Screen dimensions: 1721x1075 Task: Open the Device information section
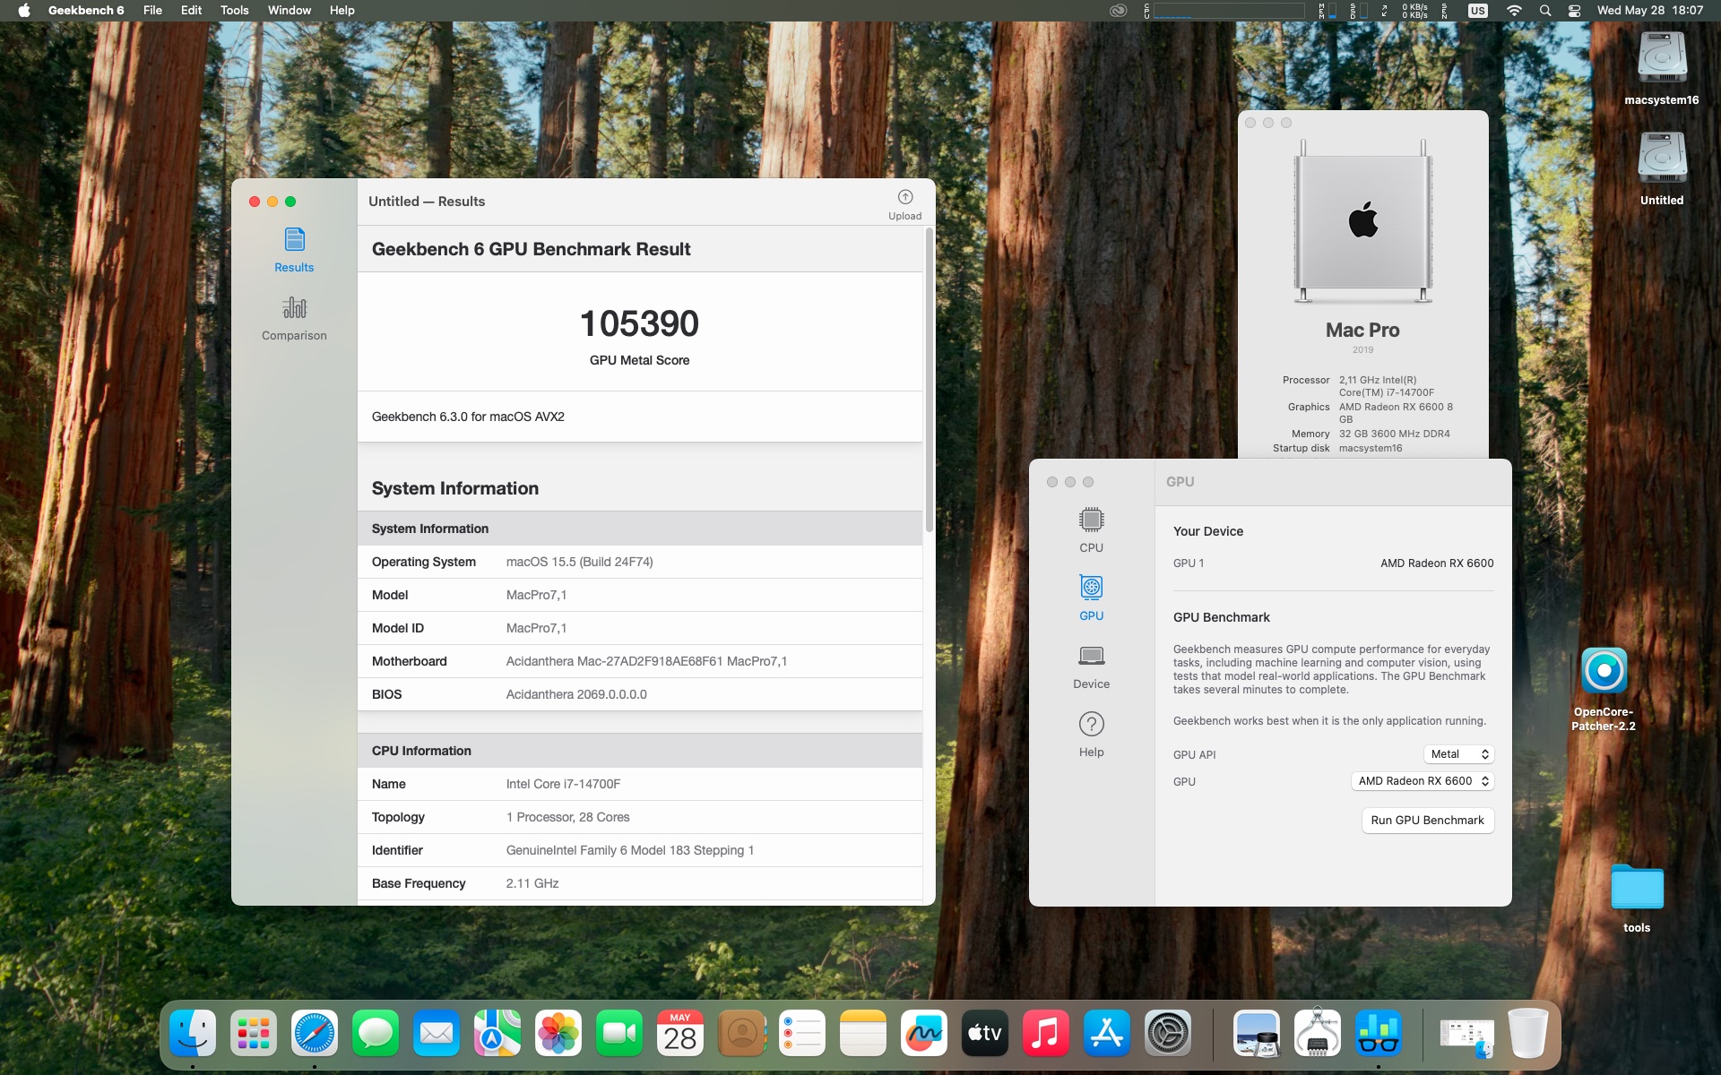pyautogui.click(x=1091, y=666)
